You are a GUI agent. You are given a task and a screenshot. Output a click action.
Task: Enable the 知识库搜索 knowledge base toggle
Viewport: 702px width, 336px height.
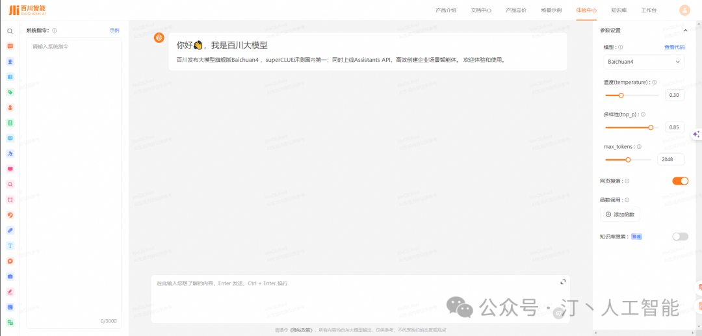680,236
